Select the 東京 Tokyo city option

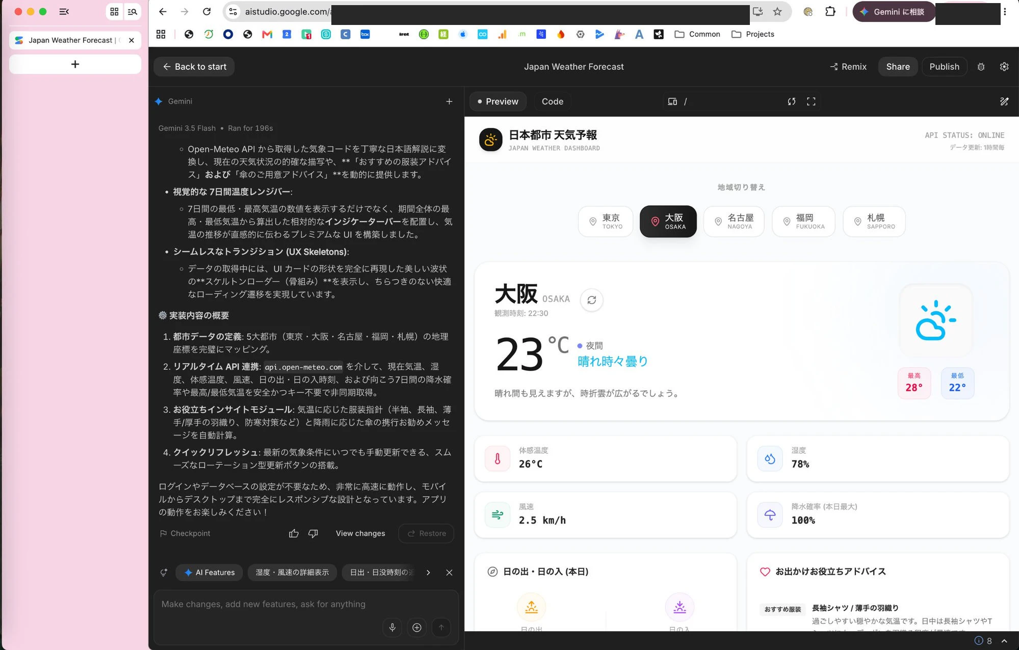(605, 222)
